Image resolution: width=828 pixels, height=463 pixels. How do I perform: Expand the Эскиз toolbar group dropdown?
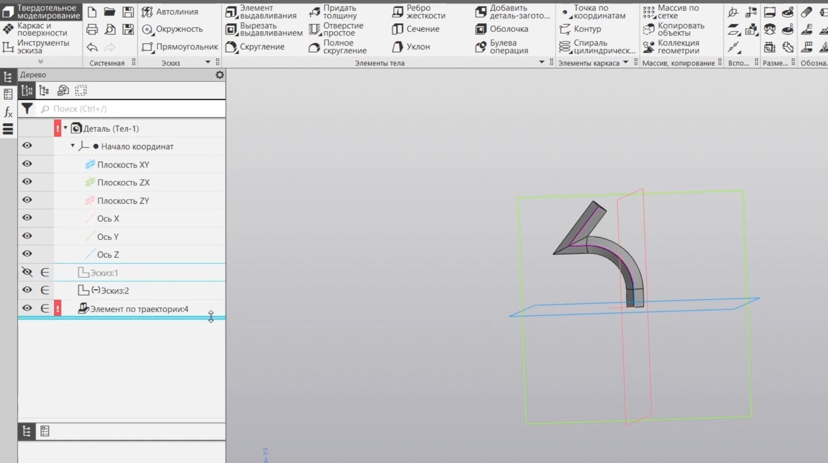point(208,63)
